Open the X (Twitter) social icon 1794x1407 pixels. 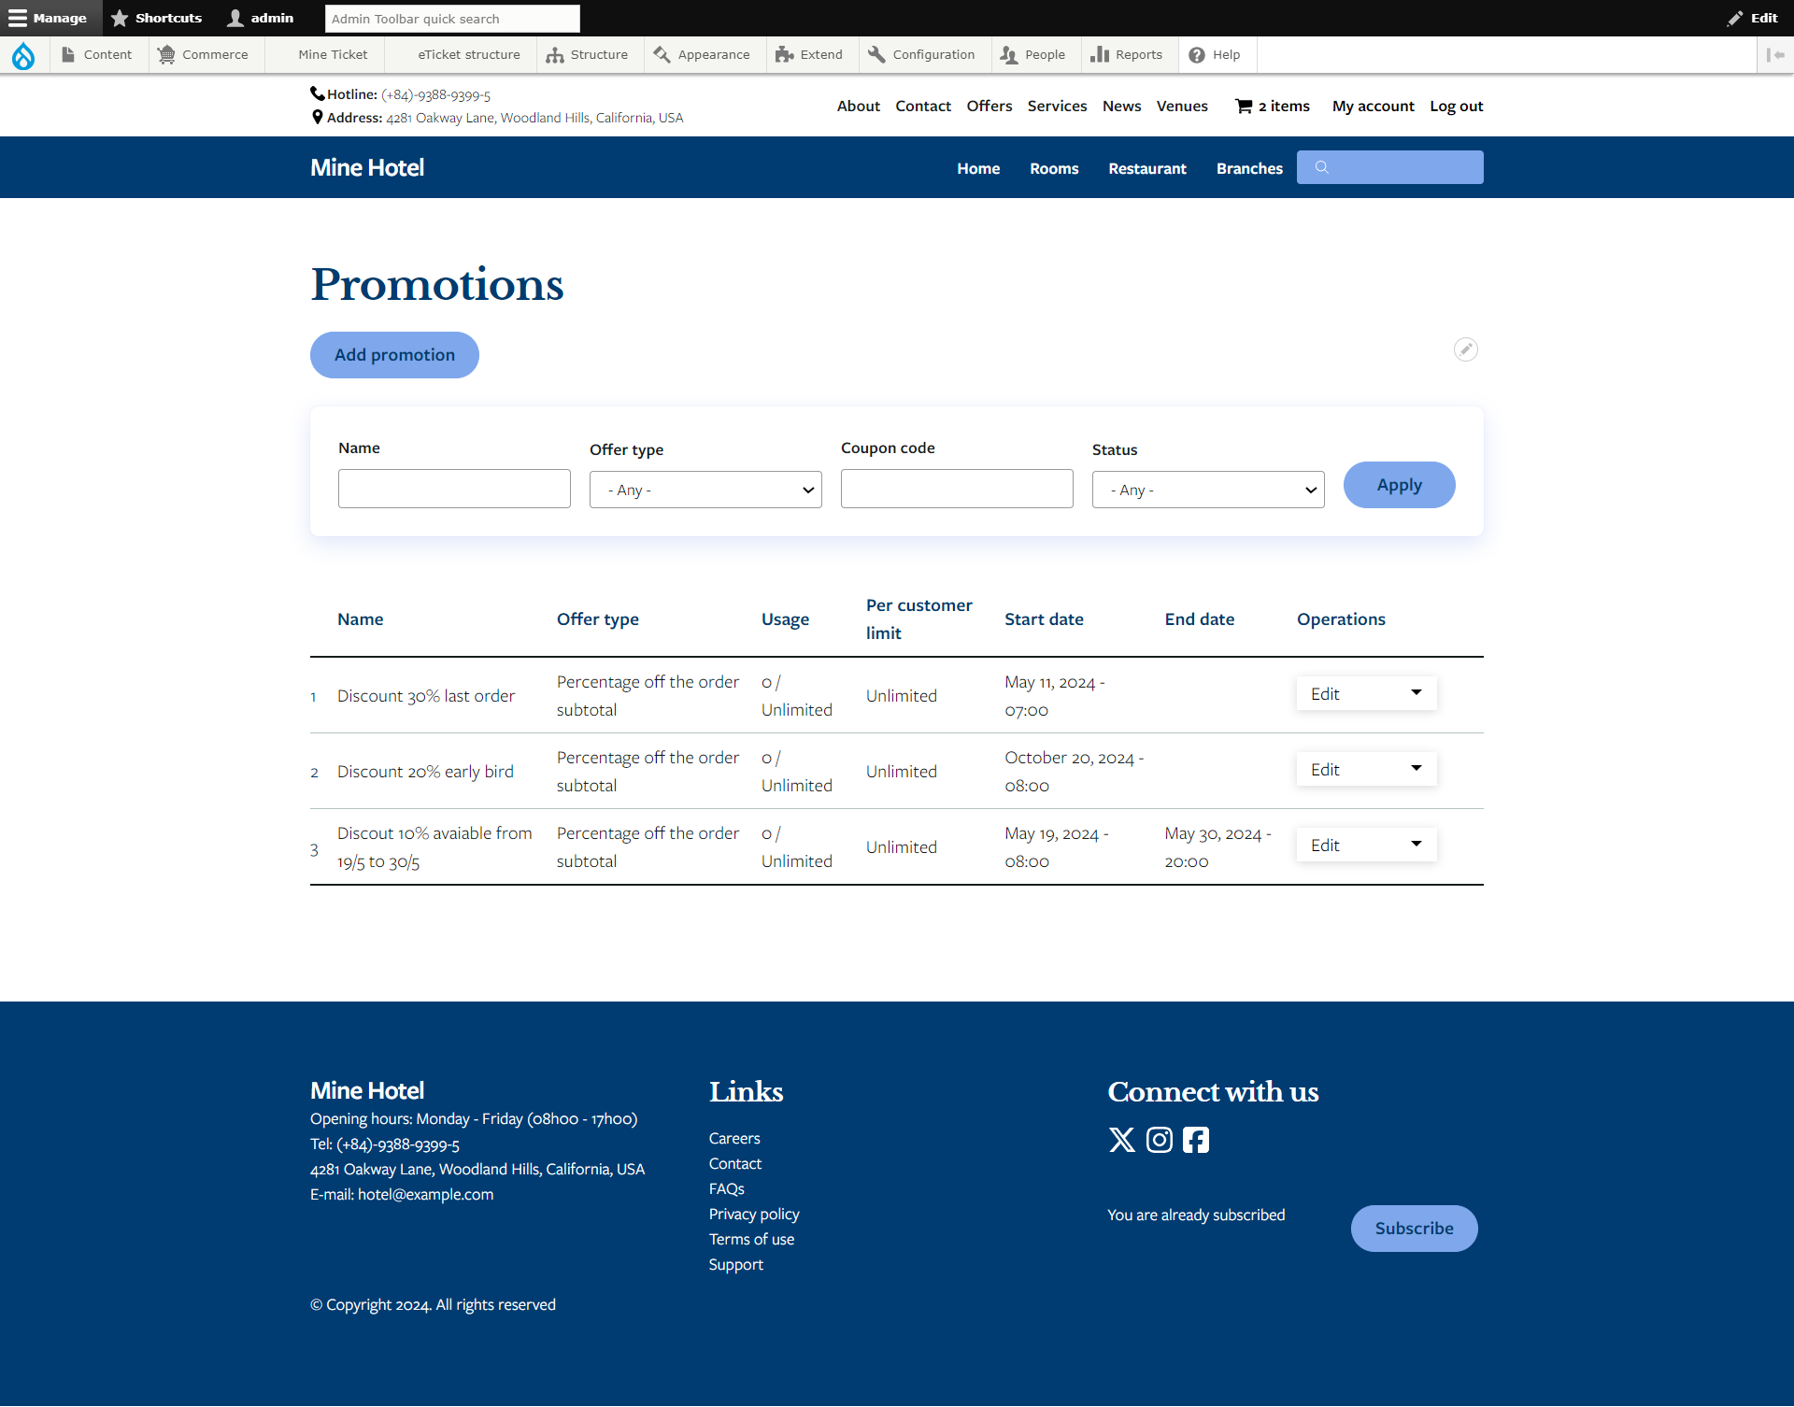click(1121, 1140)
